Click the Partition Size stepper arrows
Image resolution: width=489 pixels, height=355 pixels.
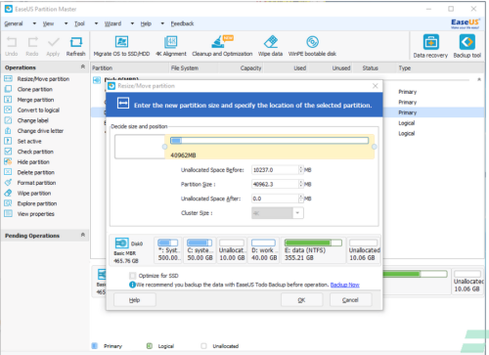301,184
